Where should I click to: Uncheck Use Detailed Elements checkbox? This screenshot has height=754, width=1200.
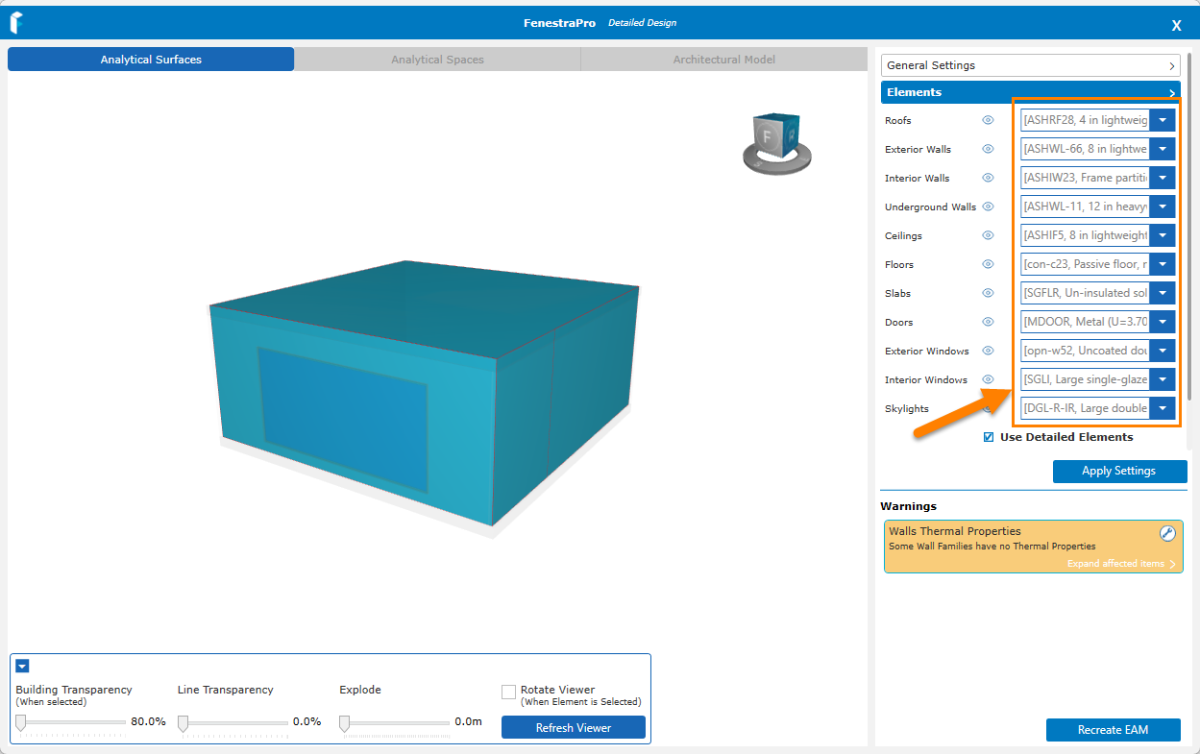tap(989, 437)
